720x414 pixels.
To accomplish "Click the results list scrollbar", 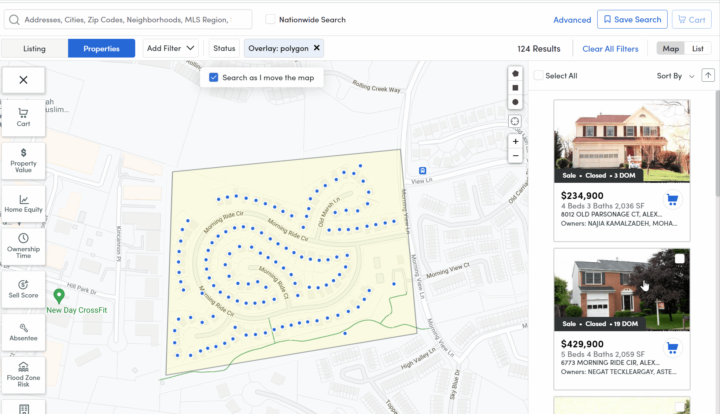I will [717, 143].
